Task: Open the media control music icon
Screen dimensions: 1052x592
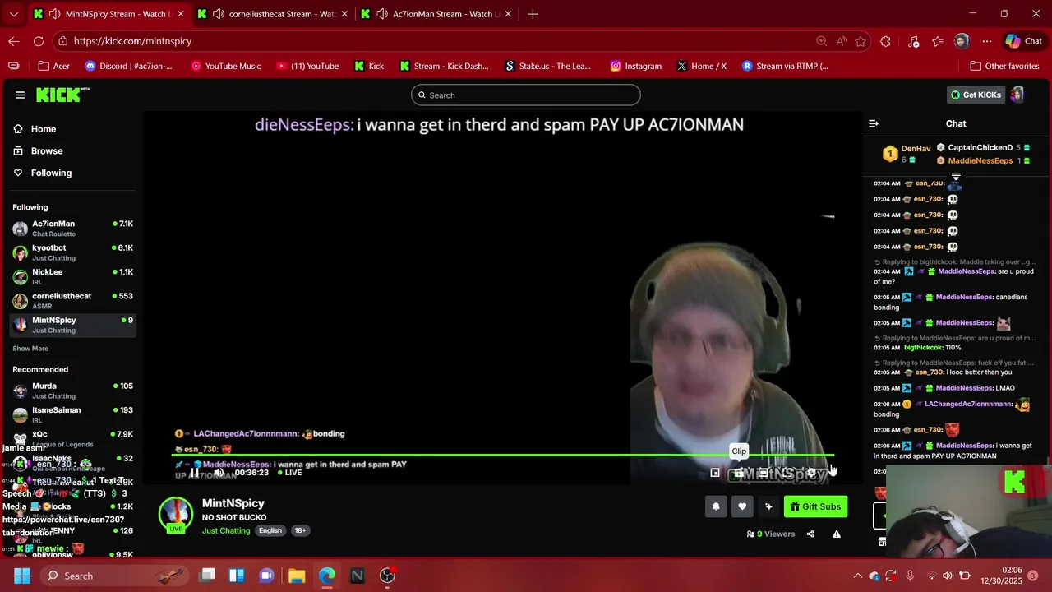Action: click(913, 41)
